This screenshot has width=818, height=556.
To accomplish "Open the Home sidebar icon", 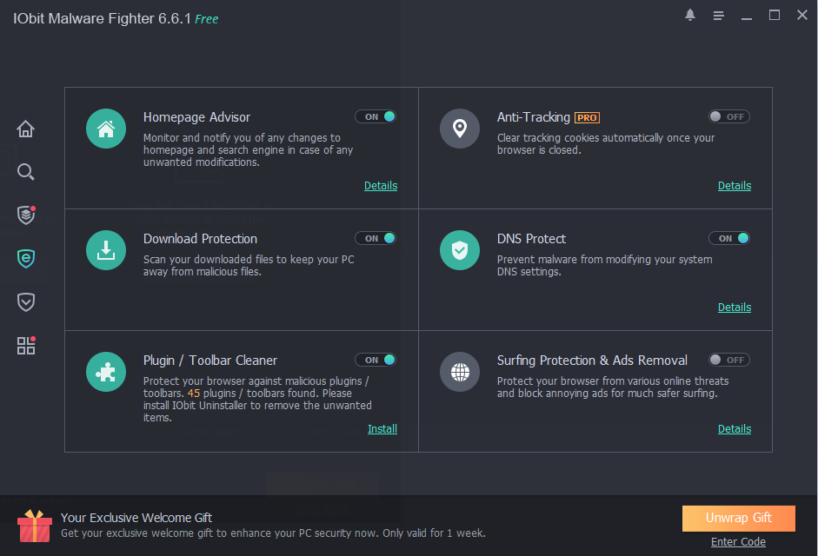I will coord(26,129).
